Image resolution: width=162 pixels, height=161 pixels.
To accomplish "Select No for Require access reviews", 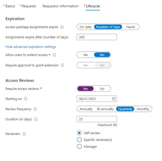I will pyautogui.click(x=102, y=89).
